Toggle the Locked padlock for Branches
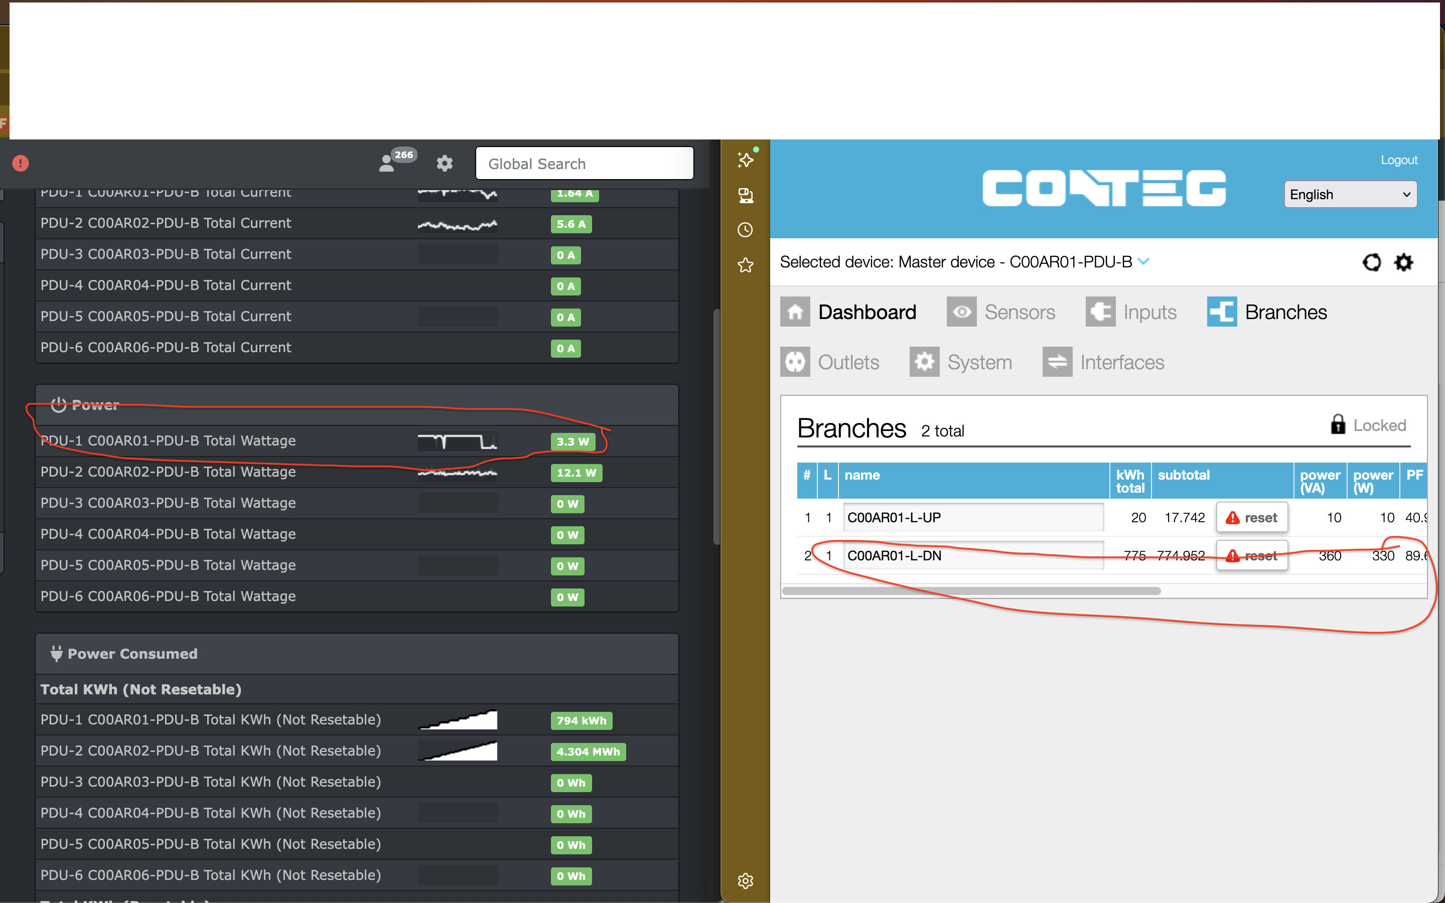Image resolution: width=1445 pixels, height=903 pixels. pos(1338,424)
